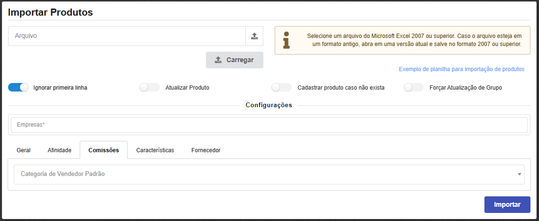Go to the Características tab
Viewport: 539px width, 221px height.
point(155,150)
